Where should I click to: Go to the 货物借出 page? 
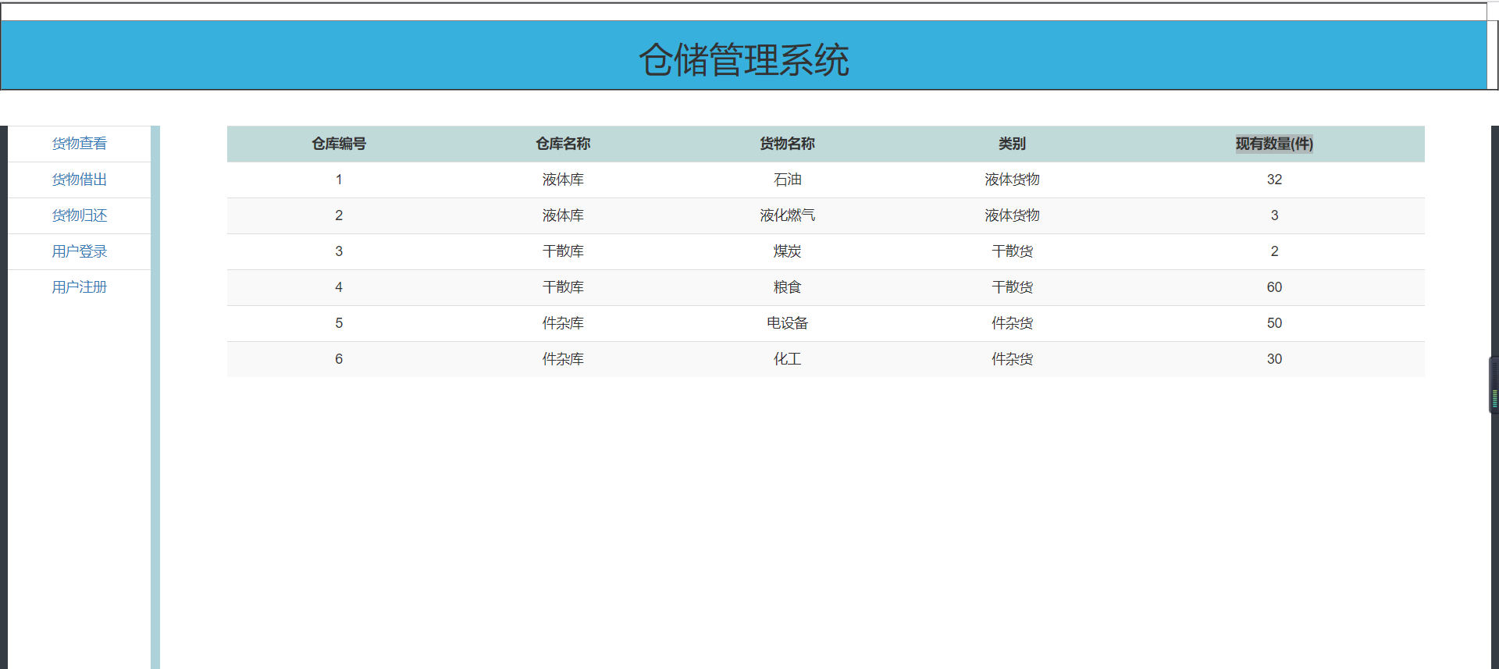79,180
